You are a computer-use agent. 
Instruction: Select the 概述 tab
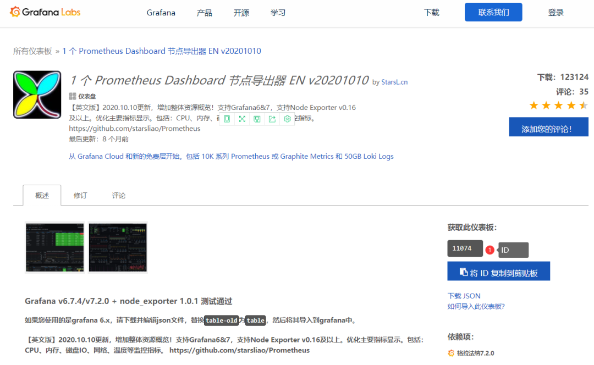pyautogui.click(x=42, y=195)
